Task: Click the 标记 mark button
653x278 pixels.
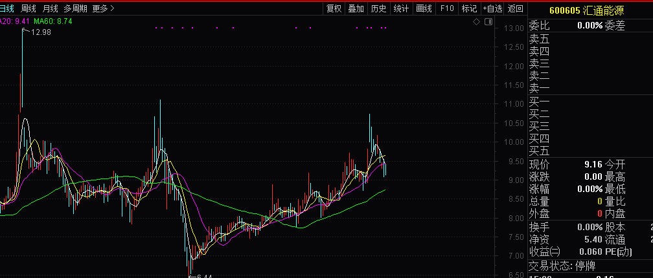Action: pos(469,8)
